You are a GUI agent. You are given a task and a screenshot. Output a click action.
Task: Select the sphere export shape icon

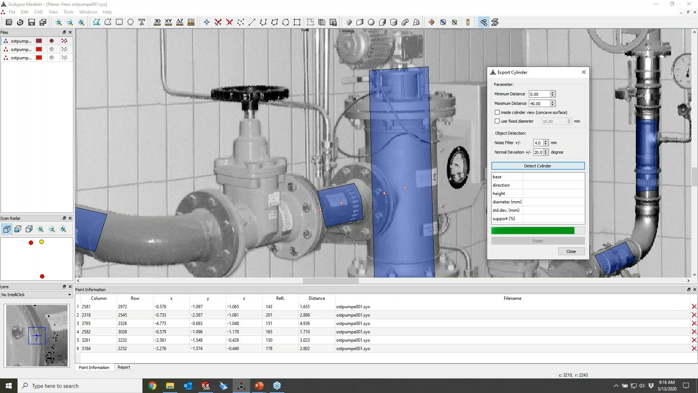pyautogui.click(x=371, y=22)
